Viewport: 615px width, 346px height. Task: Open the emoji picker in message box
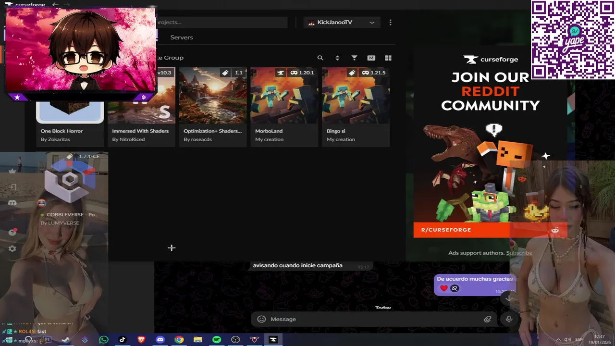tap(261, 319)
